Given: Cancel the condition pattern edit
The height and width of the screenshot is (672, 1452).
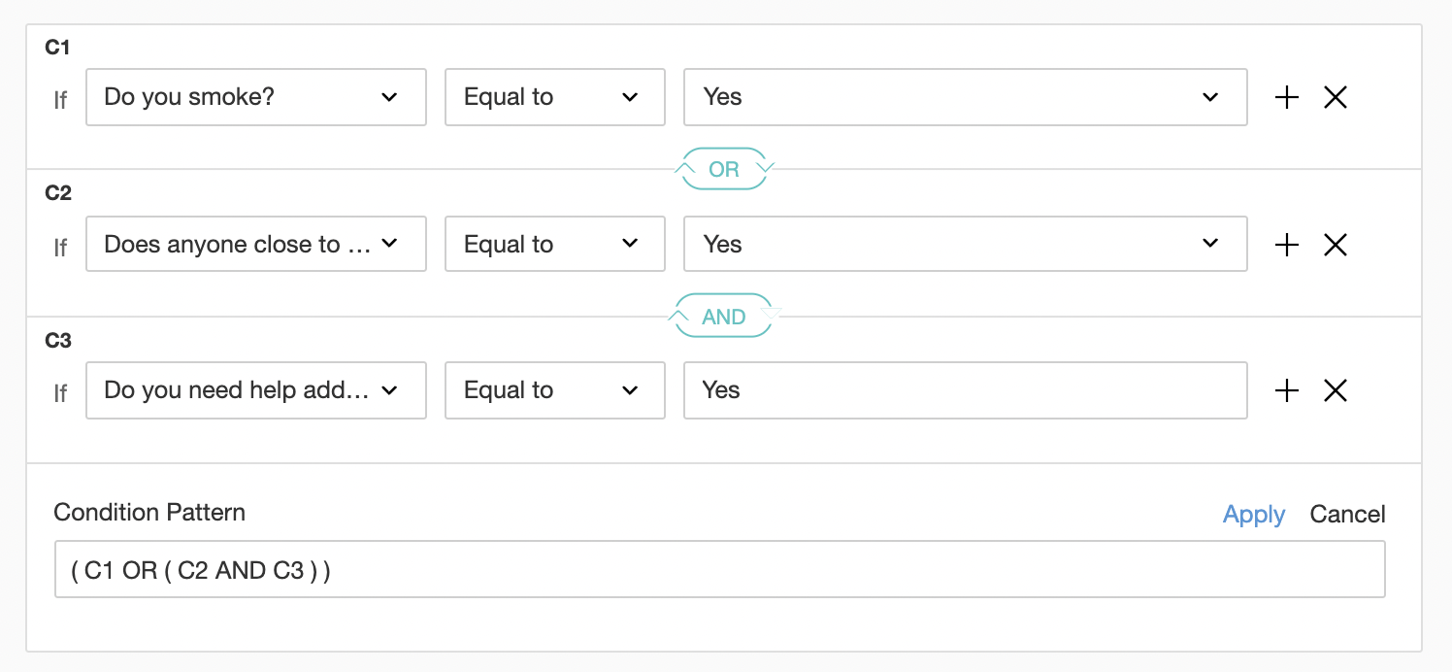Looking at the screenshot, I should (x=1347, y=515).
